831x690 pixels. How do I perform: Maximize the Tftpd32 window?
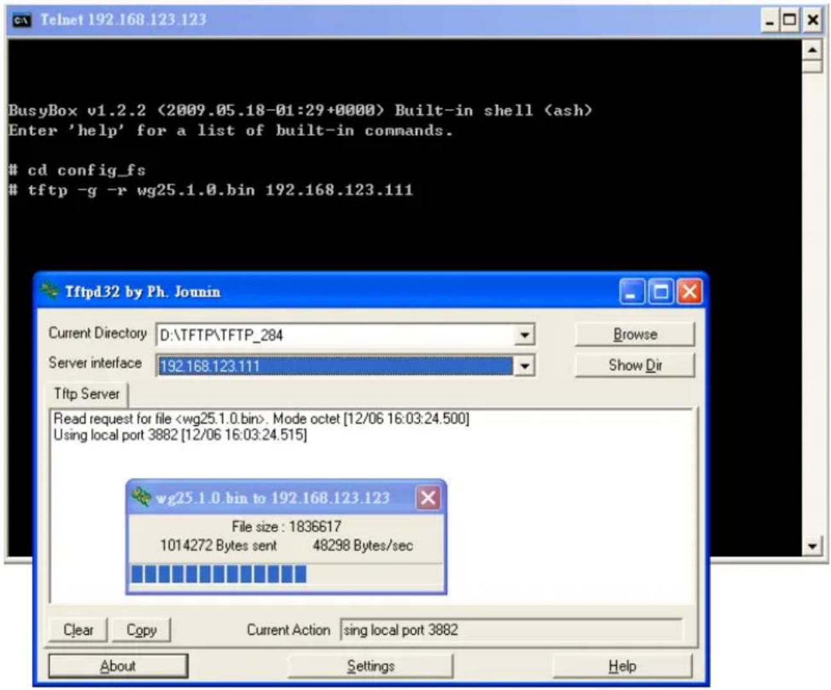(x=661, y=292)
